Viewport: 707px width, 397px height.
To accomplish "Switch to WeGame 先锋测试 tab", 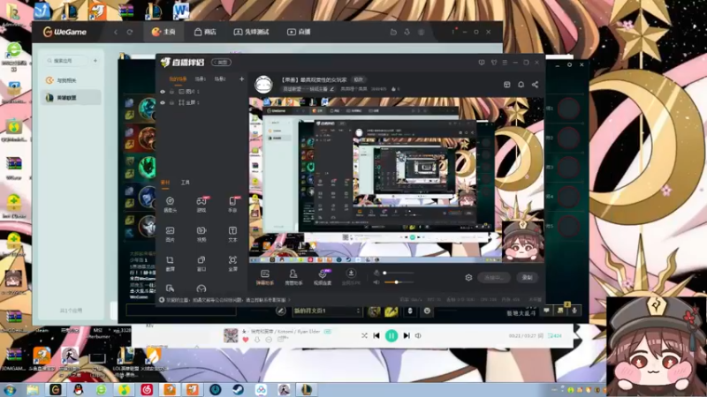I will tap(251, 32).
